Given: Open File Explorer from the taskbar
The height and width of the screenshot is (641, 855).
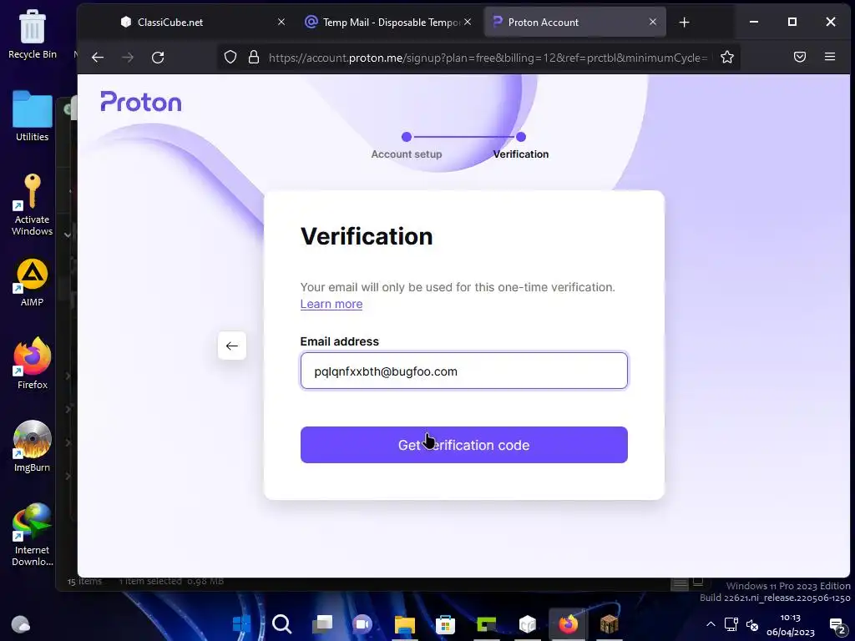Looking at the screenshot, I should [405, 624].
